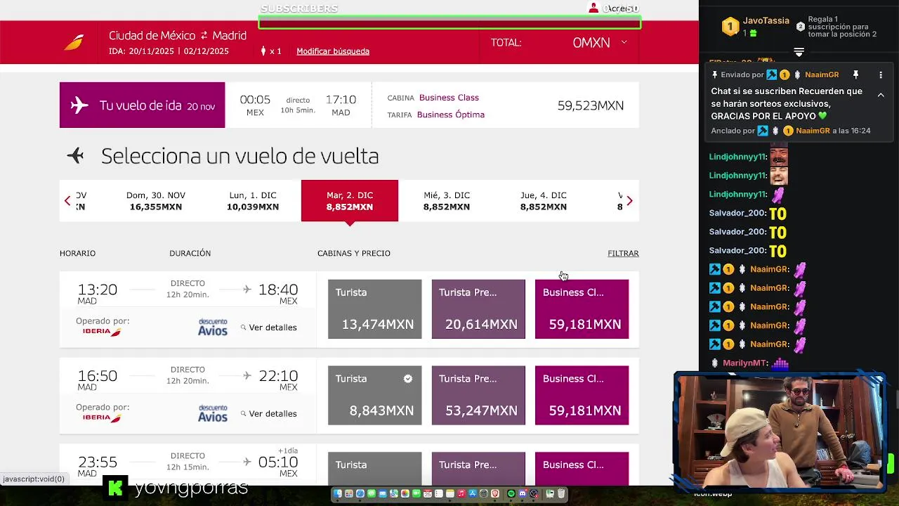Image resolution: width=899 pixels, height=506 pixels.
Task: Click the Iberia operator logo on the 16:50 flight
Action: 102,417
